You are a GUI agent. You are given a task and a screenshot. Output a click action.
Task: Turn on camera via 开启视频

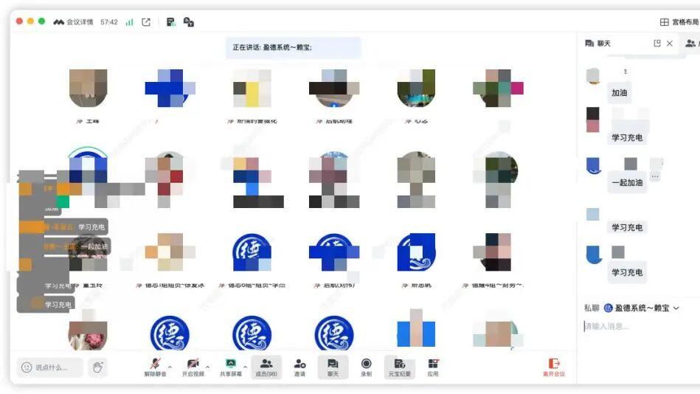tap(193, 367)
